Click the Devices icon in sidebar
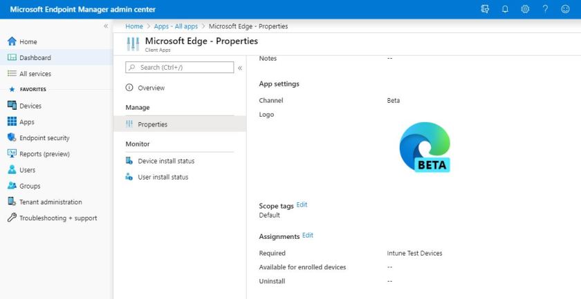Image resolution: width=581 pixels, height=299 pixels. (x=12, y=106)
